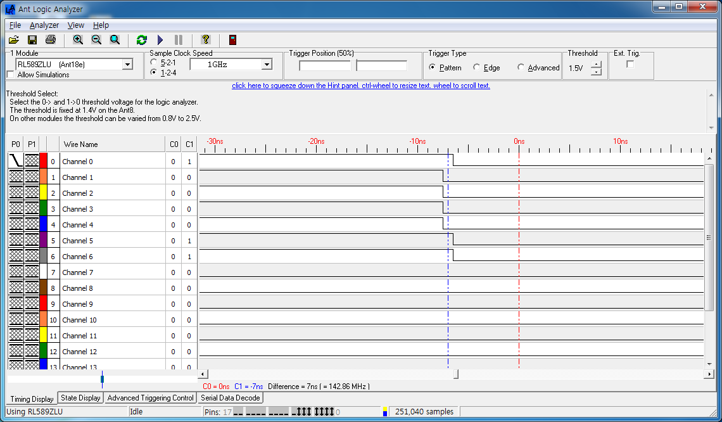Open the RL589ZLU module dropdown
The width and height of the screenshot is (722, 422).
tap(127, 64)
